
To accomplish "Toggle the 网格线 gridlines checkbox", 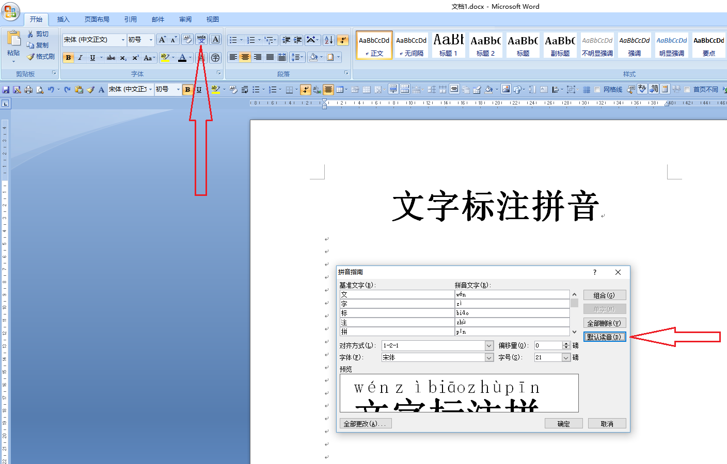I will point(597,90).
